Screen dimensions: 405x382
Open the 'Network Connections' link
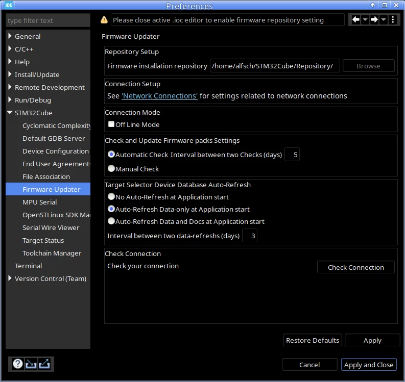[160, 96]
